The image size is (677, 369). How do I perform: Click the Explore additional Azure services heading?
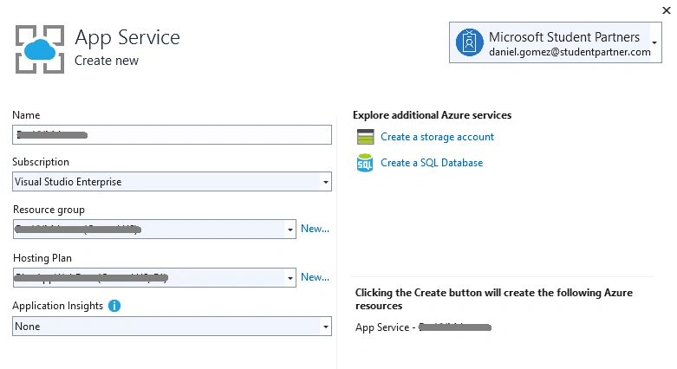coord(433,115)
